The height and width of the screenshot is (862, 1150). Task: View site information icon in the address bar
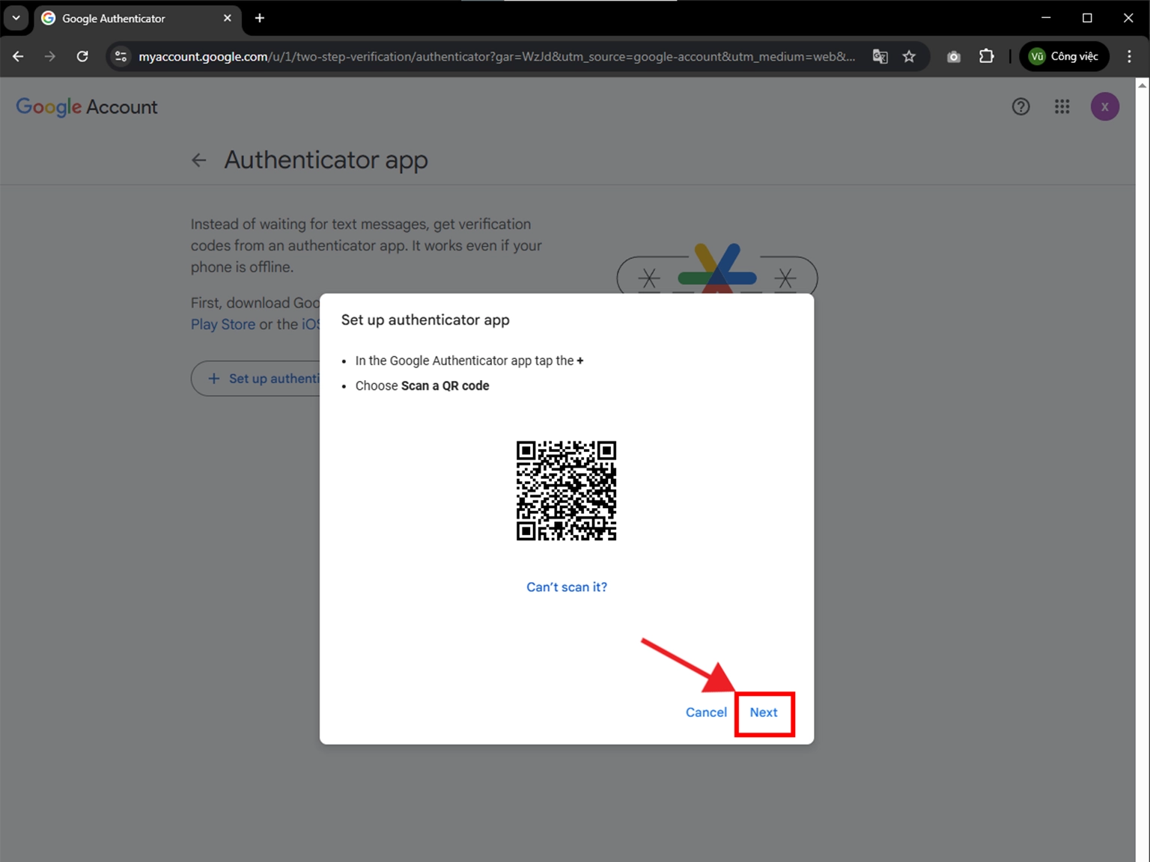click(x=120, y=56)
